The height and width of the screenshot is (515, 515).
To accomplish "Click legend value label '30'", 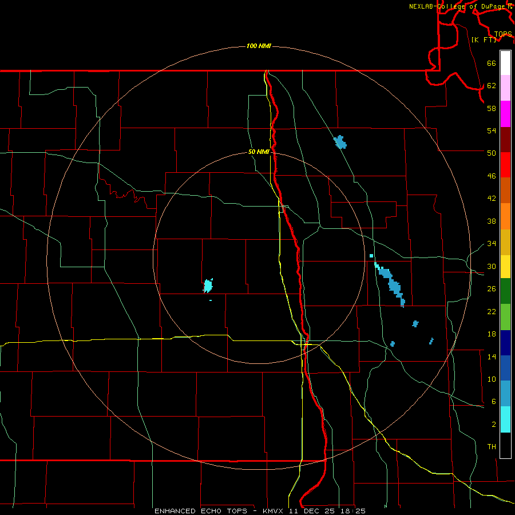I will 492,266.
